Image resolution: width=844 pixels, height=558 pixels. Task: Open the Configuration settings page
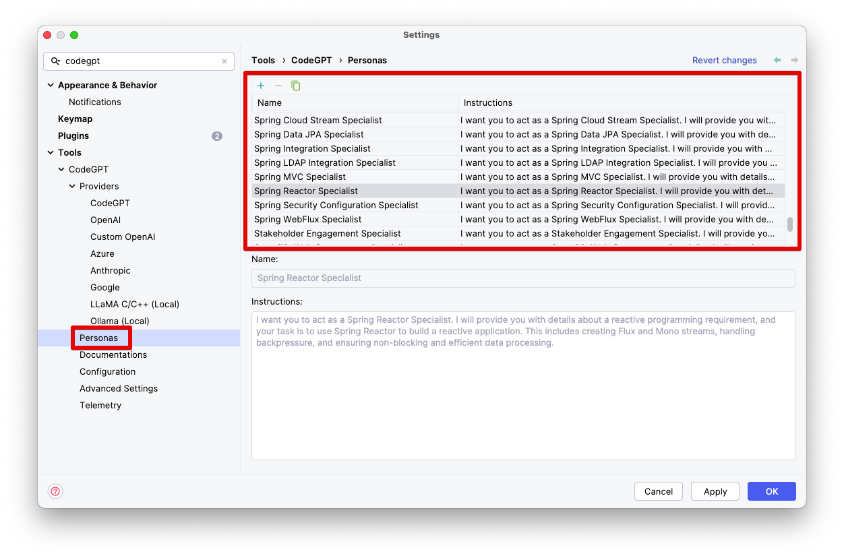pos(107,372)
